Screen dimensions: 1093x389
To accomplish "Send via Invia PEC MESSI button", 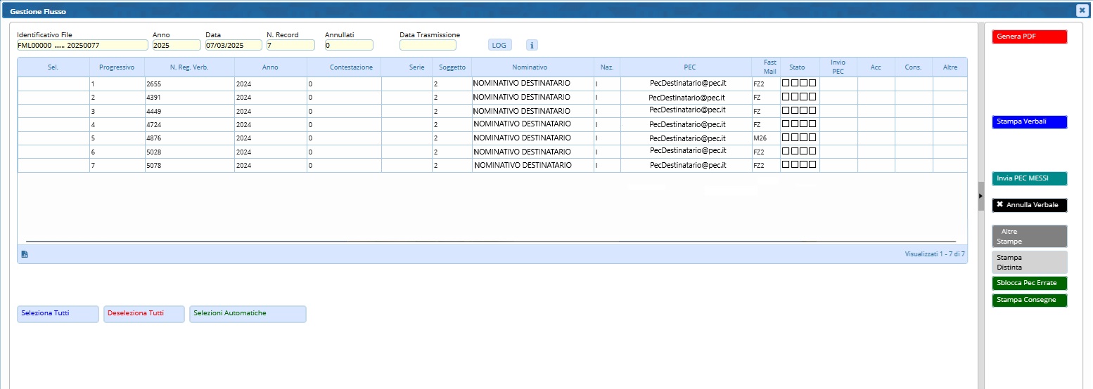I will (x=1029, y=178).
